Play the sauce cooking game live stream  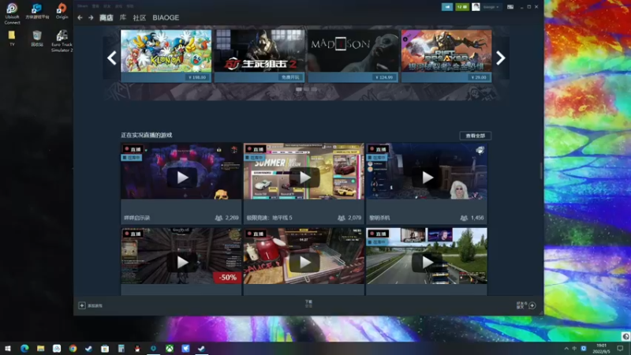[304, 263]
